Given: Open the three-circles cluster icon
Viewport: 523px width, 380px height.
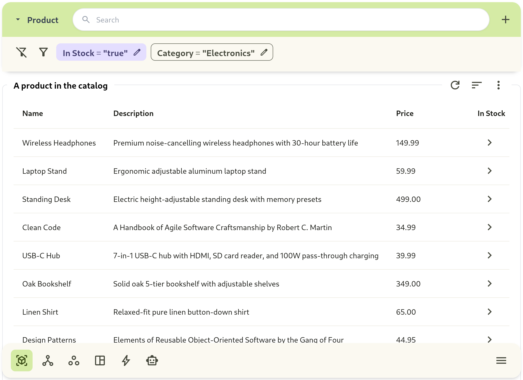Looking at the screenshot, I should tap(74, 360).
